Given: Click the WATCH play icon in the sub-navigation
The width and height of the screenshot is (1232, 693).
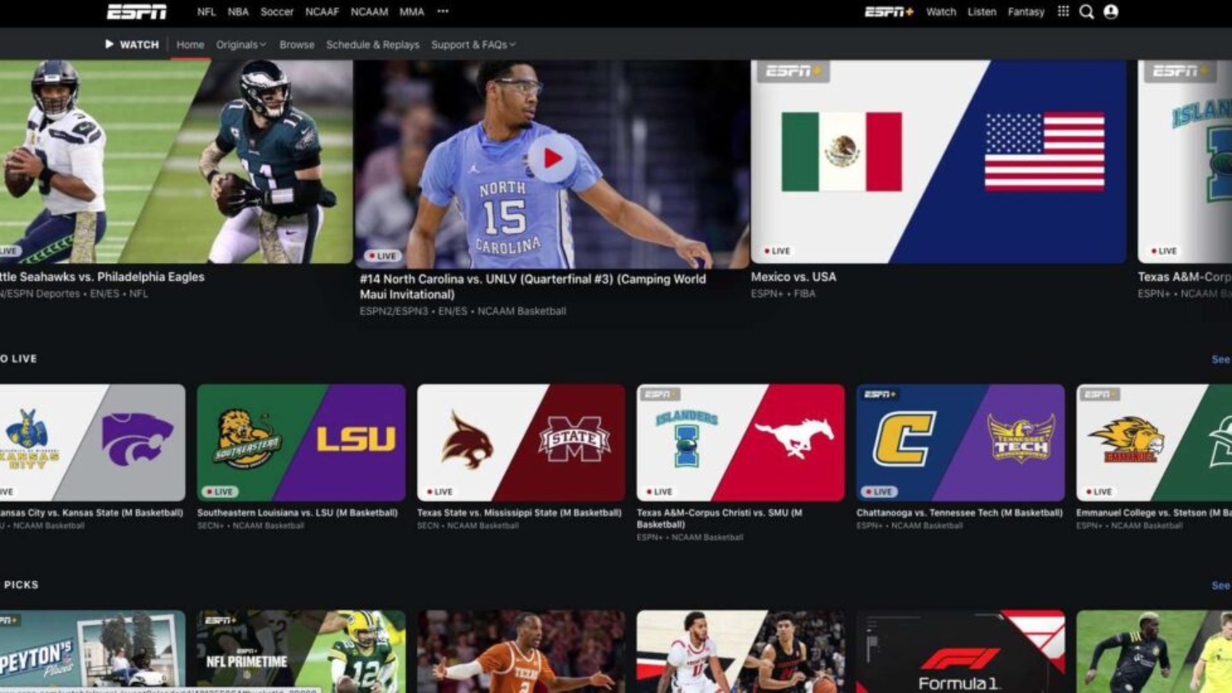Looking at the screenshot, I should pos(109,44).
